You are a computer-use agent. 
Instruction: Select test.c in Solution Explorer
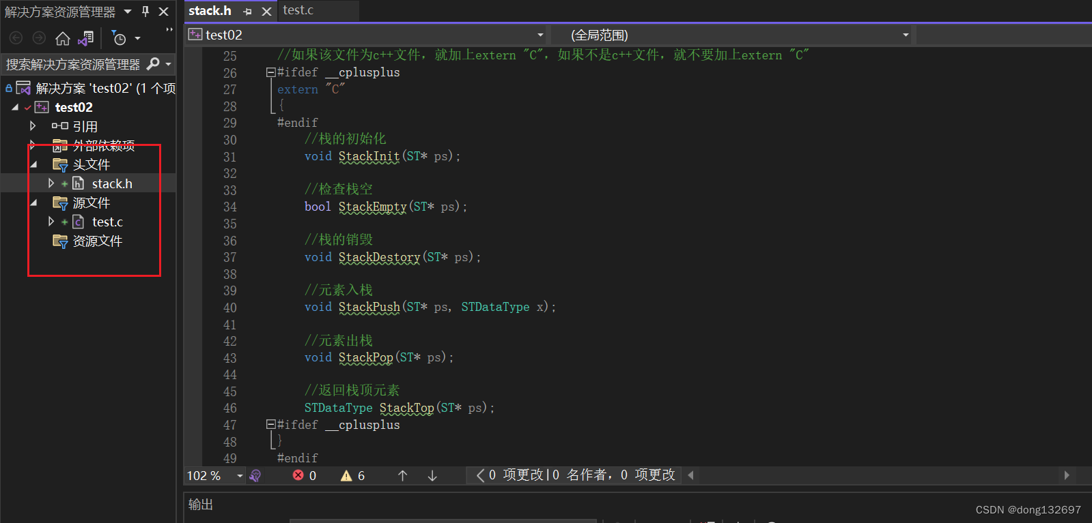(x=107, y=222)
